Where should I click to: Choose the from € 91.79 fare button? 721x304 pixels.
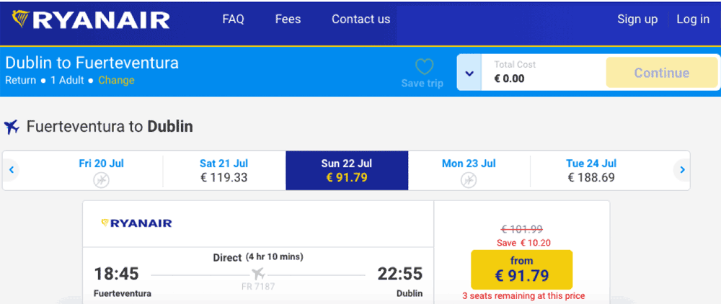[x=521, y=269]
